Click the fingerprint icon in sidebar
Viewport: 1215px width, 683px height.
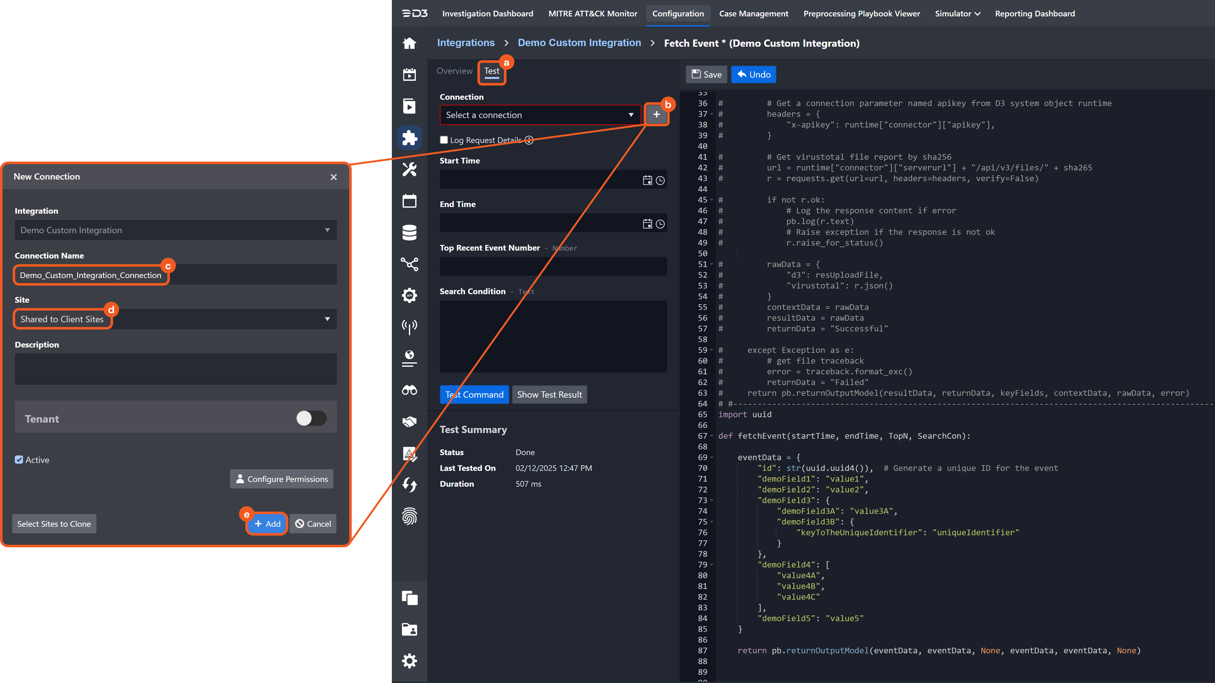tap(409, 516)
